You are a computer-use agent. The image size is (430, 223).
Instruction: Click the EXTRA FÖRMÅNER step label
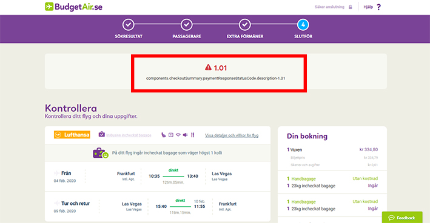click(245, 36)
